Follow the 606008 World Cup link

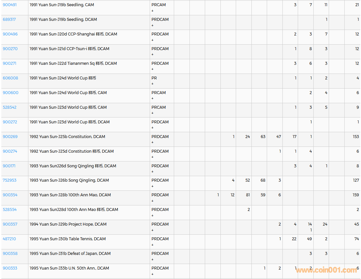tap(10, 78)
